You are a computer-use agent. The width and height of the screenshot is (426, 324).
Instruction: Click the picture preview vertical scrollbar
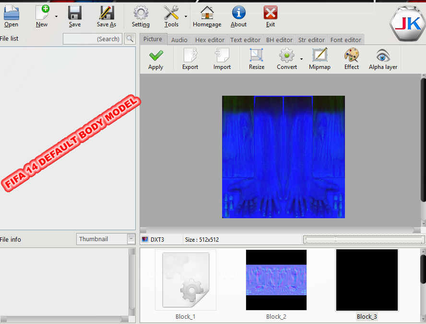[x=423, y=140]
